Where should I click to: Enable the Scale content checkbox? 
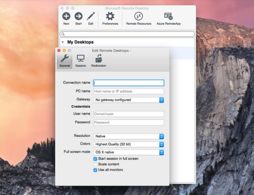click(95, 164)
